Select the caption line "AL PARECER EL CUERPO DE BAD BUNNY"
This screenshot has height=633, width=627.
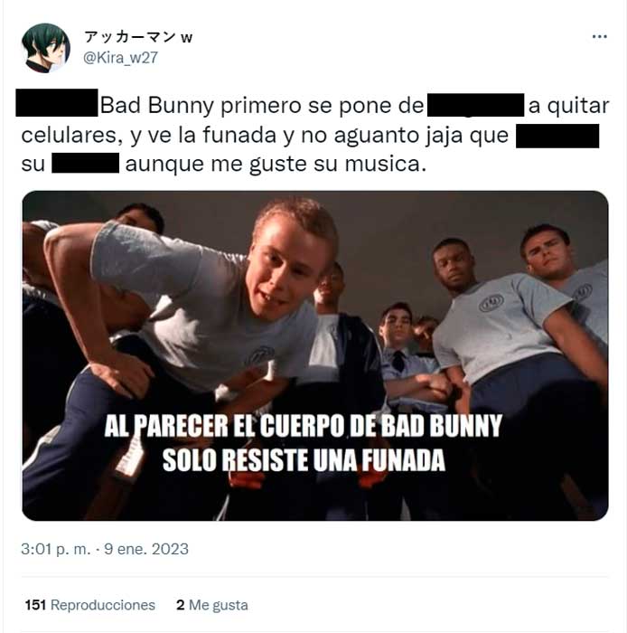point(304,426)
